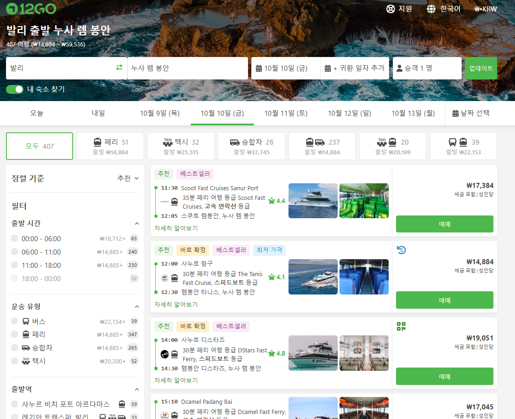Check the 11:00 - 18:00 departure time

point(14,265)
